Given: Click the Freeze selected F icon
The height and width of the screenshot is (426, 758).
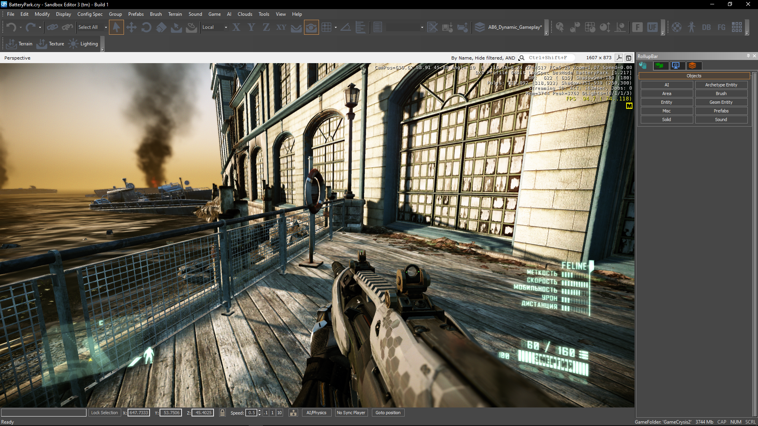Looking at the screenshot, I should click(x=637, y=27).
